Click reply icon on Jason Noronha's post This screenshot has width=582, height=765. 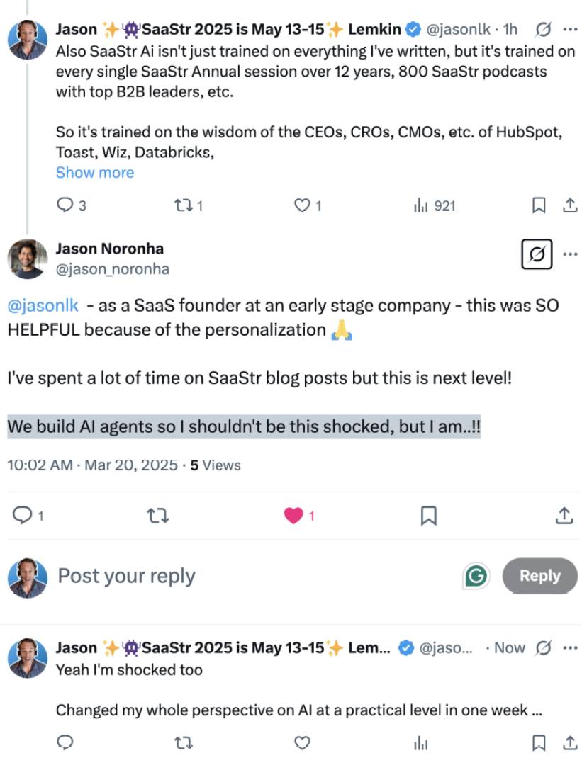coord(24,516)
